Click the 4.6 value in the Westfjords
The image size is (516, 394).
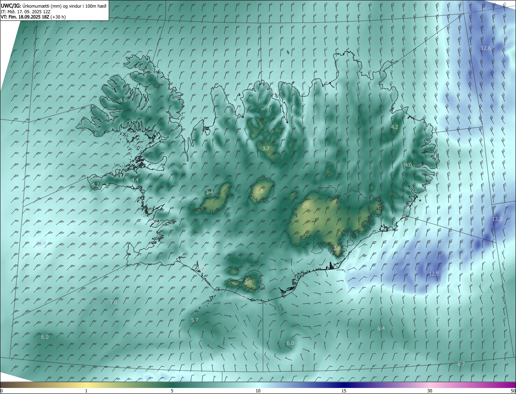tap(123, 100)
